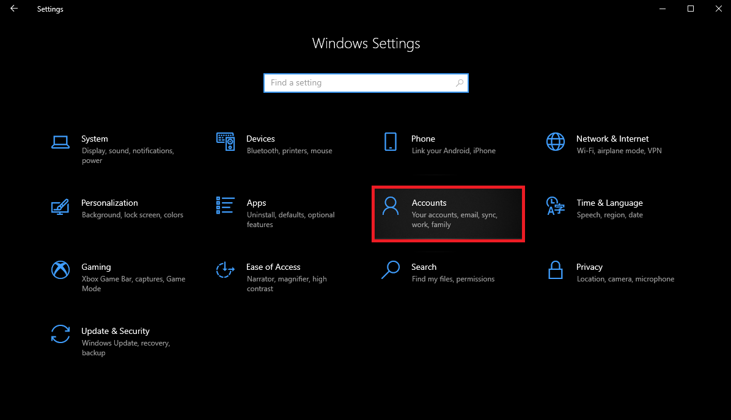The image size is (731, 420).
Task: Select the Personalization paintbrush icon
Action: (60, 206)
